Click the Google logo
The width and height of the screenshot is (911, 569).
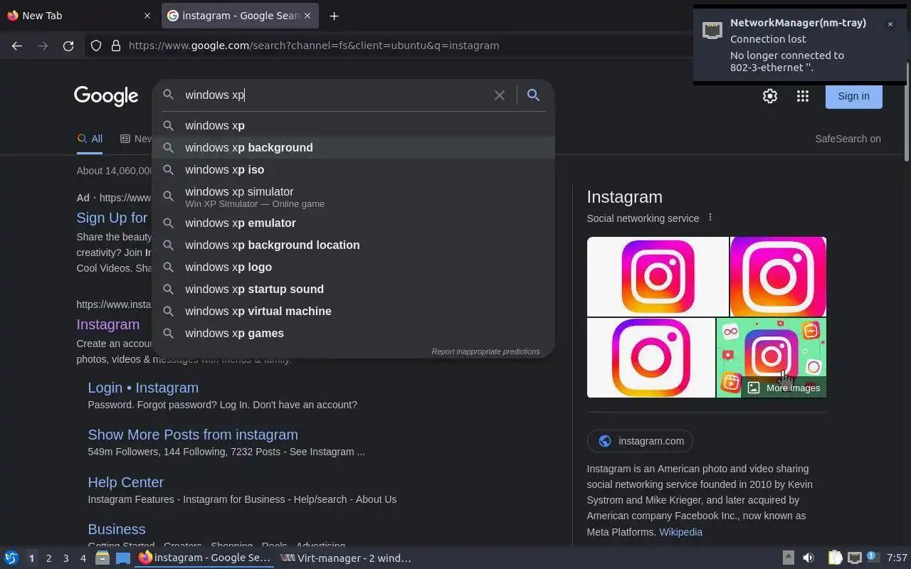106,96
